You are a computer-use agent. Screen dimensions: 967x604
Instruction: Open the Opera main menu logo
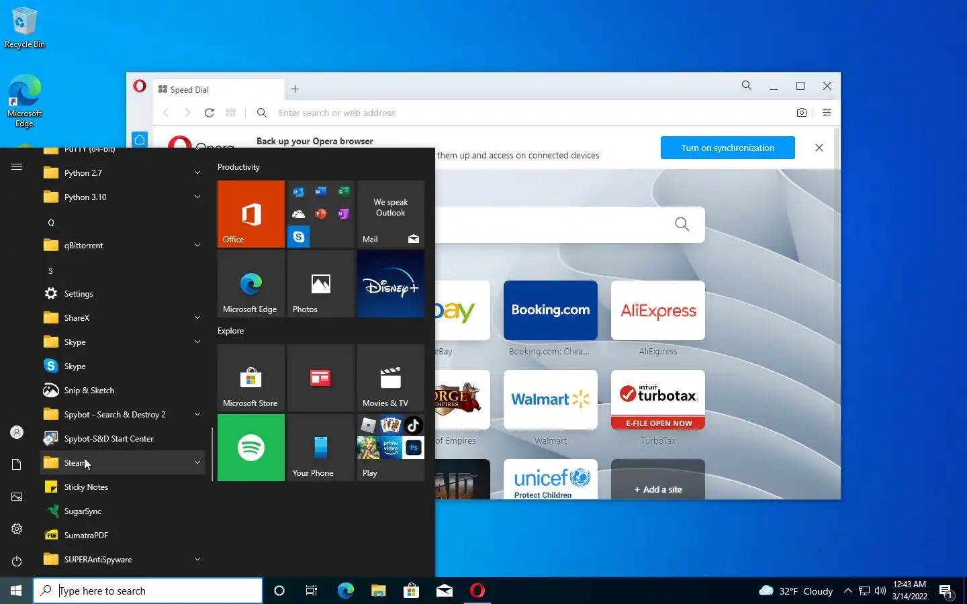(x=140, y=86)
